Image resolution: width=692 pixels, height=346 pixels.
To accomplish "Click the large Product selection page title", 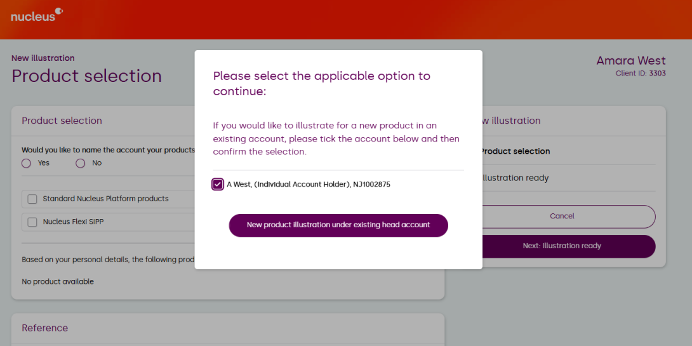I will coord(86,76).
